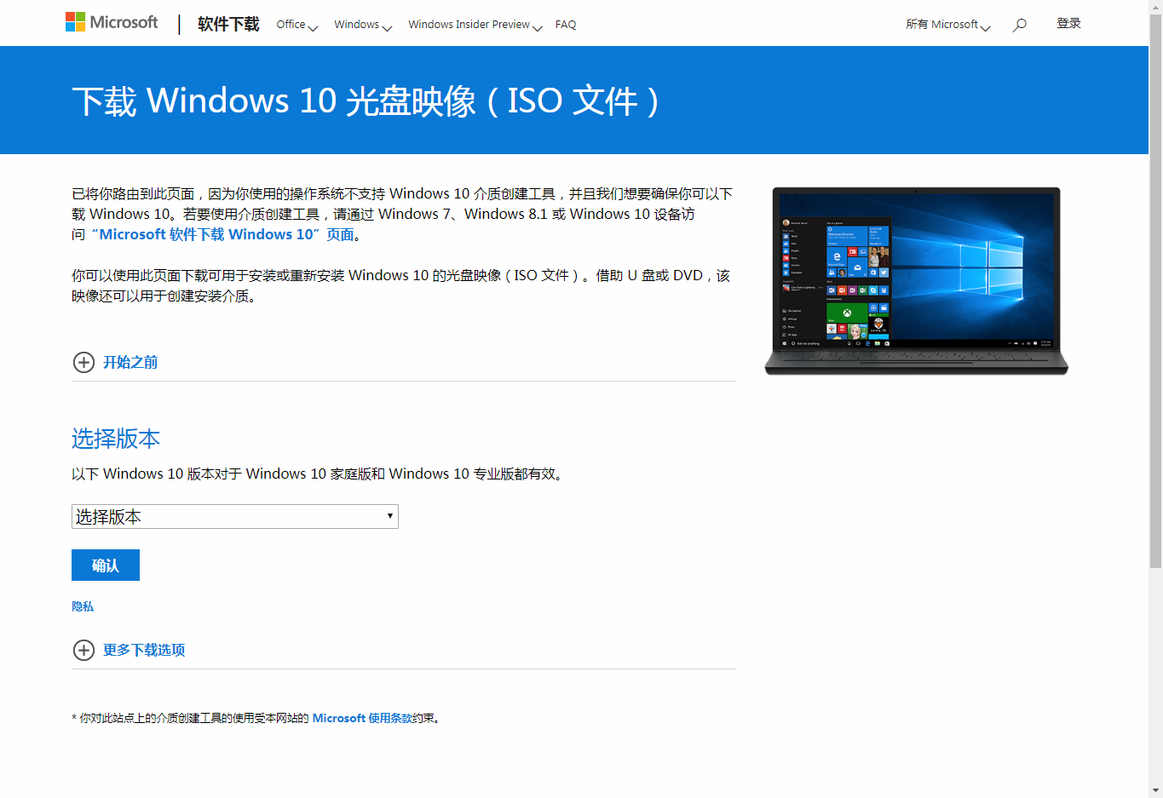The image size is (1163, 798).
Task: Click the vertical scrollbar thumb
Action: click(1155, 290)
